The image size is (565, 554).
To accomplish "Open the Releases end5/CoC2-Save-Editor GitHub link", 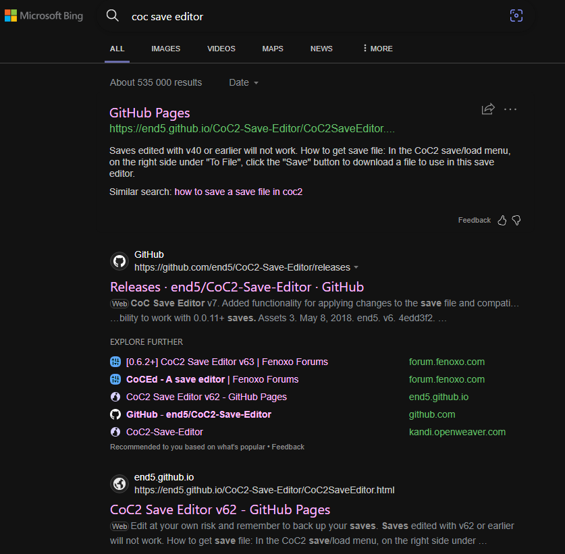I will (237, 287).
